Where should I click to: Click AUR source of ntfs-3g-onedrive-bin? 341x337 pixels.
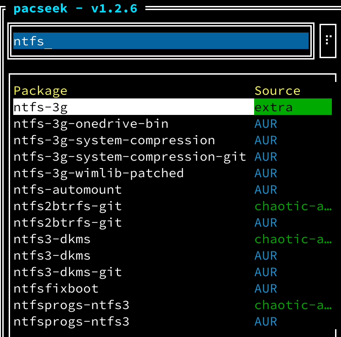pos(266,124)
